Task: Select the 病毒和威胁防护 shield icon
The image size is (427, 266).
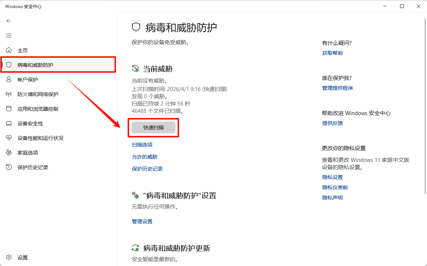Action: click(x=9, y=65)
